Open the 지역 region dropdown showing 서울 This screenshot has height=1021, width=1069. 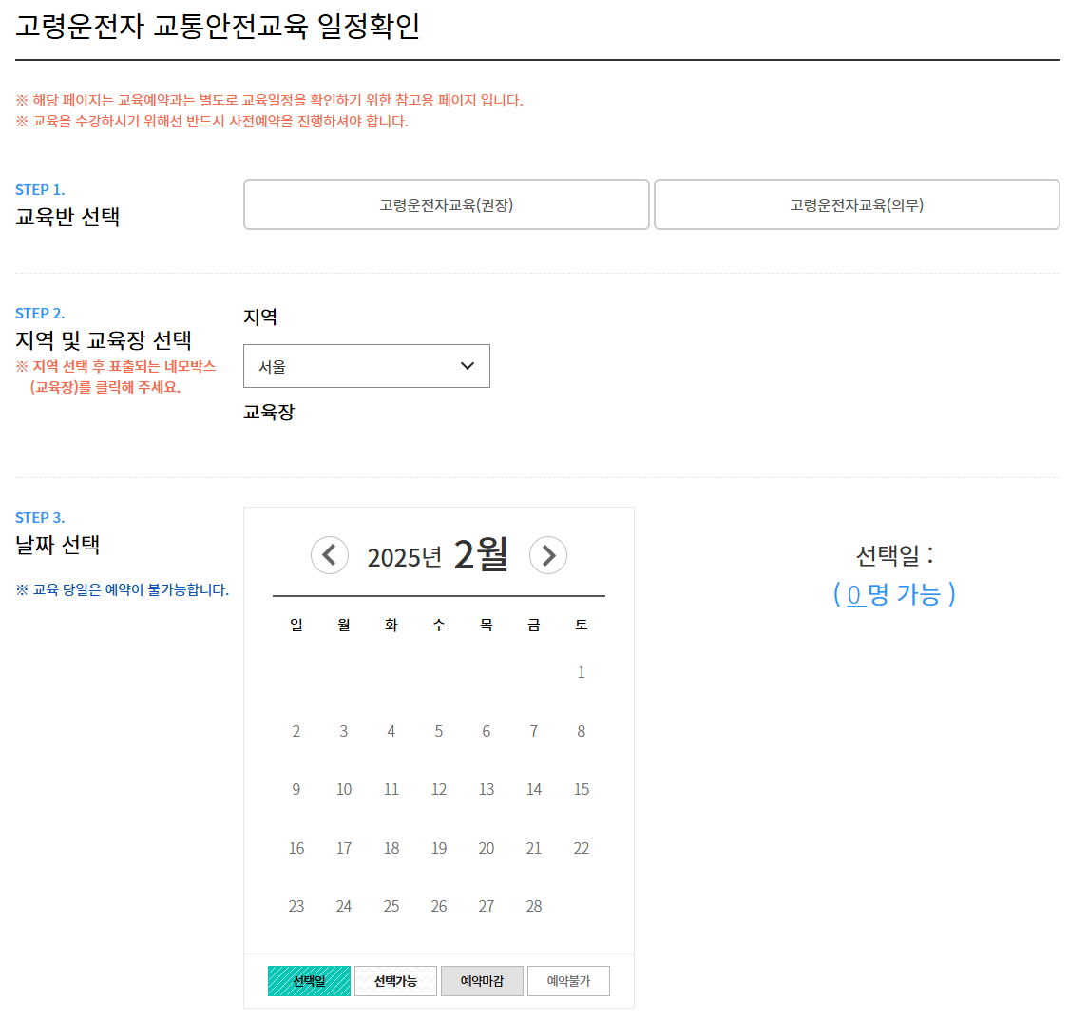coord(367,365)
